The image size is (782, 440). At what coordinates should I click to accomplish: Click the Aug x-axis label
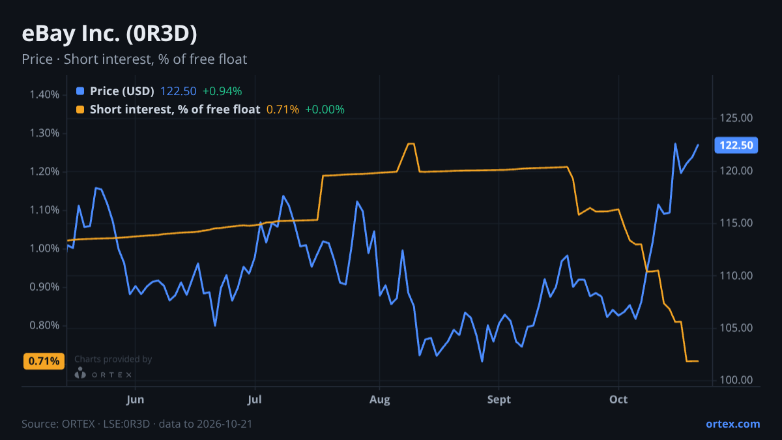click(x=380, y=399)
